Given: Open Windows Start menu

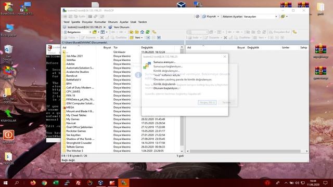Looking at the screenshot, I should (x=5, y=182).
